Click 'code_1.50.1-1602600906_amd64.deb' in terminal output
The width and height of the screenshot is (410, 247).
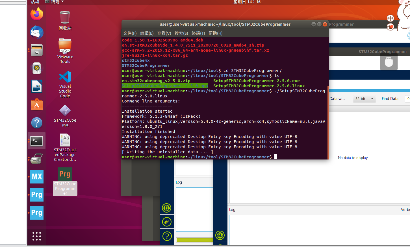[162, 40]
